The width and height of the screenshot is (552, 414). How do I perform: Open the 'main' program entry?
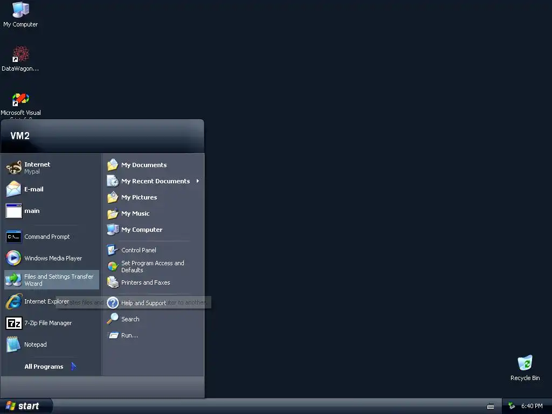click(x=52, y=211)
